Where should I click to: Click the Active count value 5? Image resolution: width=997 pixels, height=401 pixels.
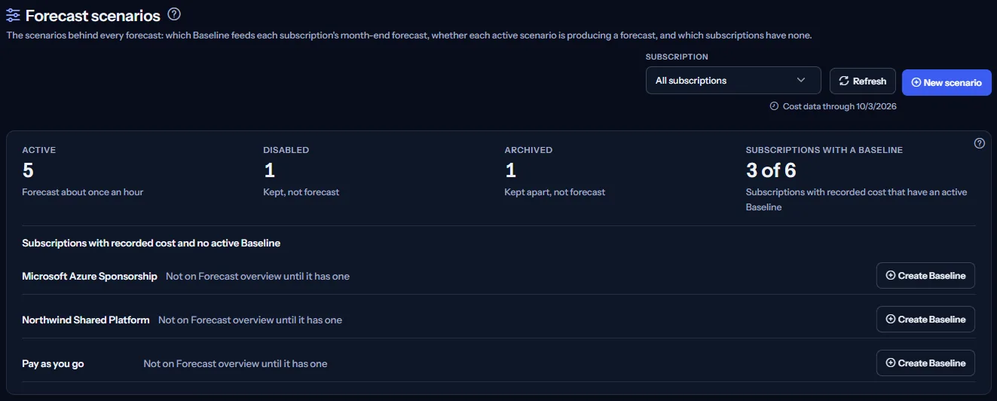click(28, 170)
